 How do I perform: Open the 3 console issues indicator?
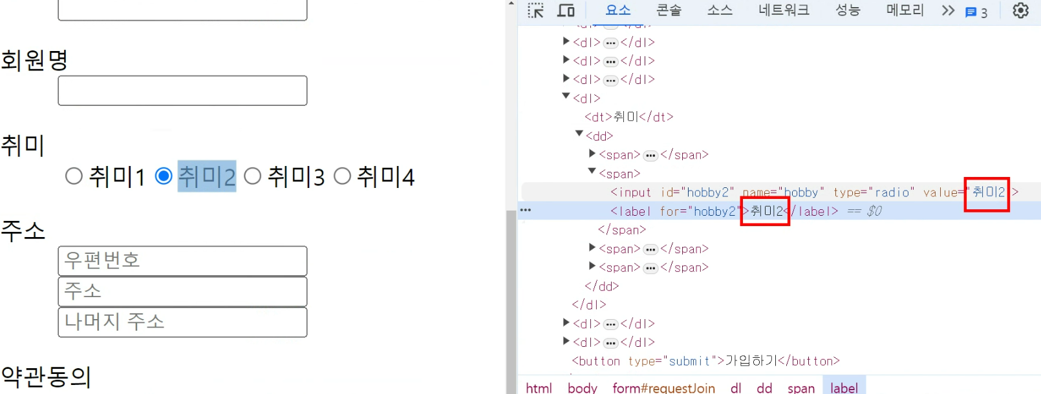tap(976, 12)
